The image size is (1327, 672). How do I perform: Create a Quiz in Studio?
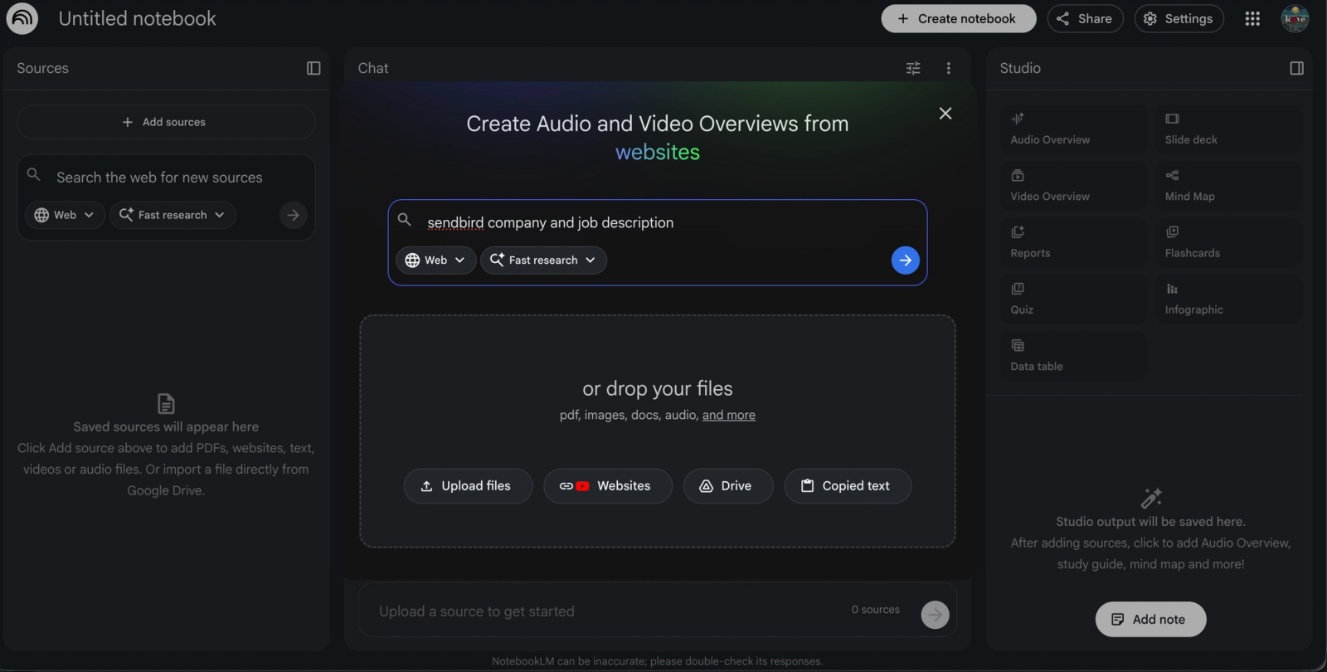(1074, 299)
